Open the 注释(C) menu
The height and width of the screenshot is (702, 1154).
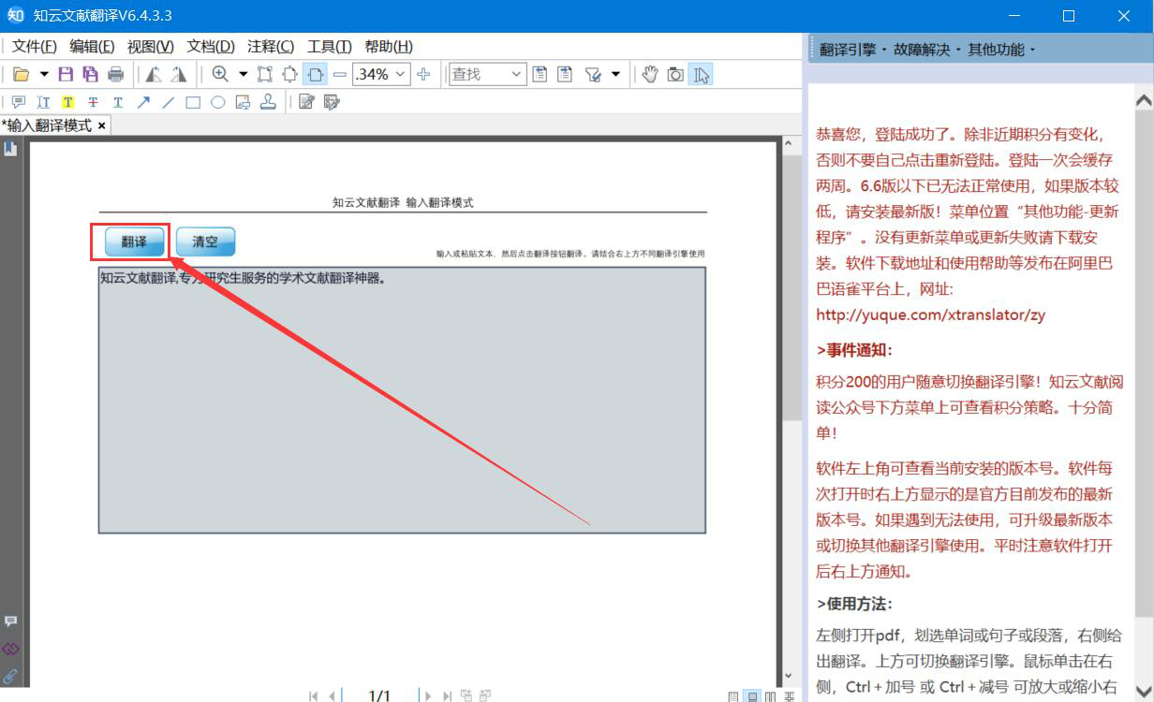point(271,47)
